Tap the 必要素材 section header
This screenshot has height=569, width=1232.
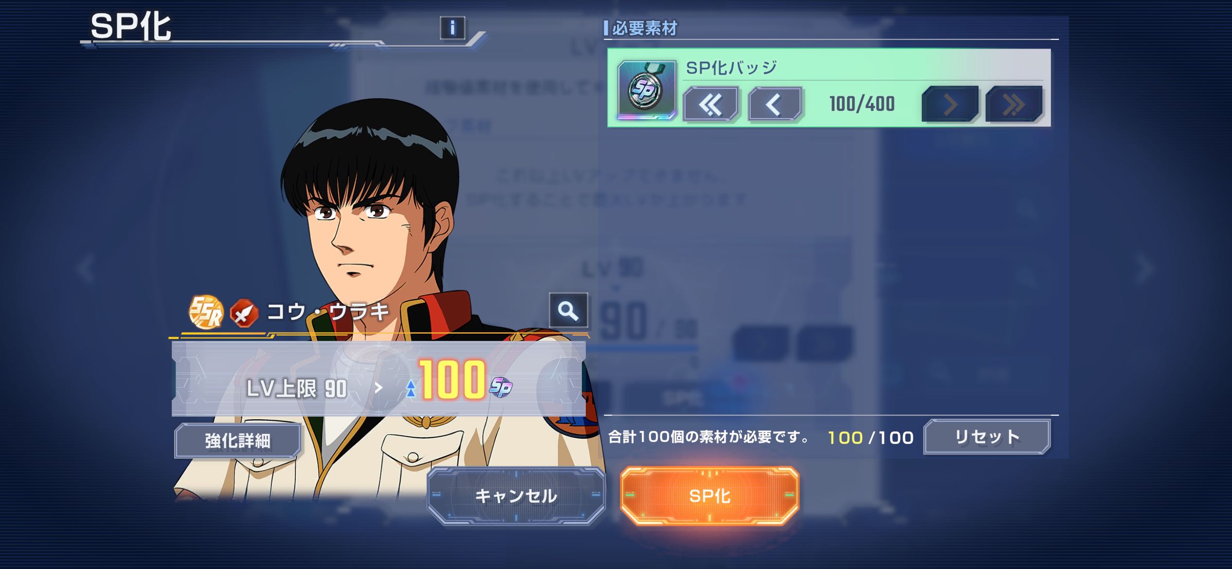click(644, 29)
